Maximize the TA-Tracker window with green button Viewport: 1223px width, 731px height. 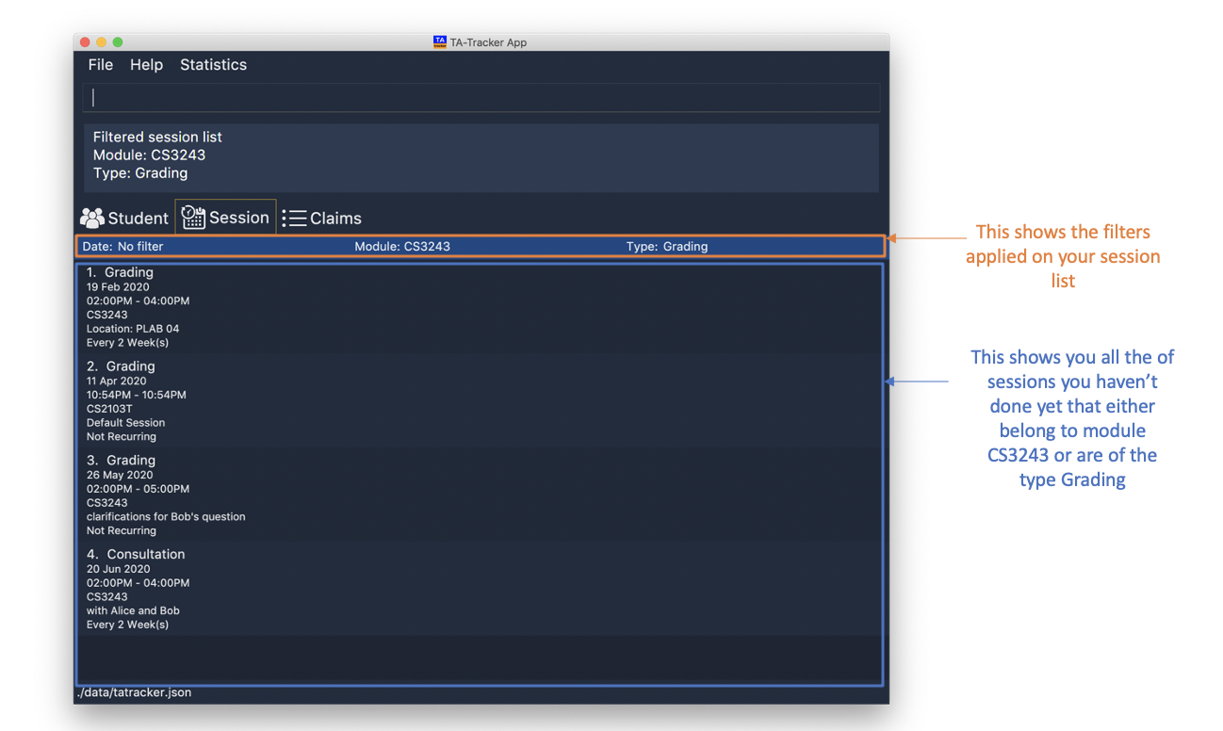point(118,42)
